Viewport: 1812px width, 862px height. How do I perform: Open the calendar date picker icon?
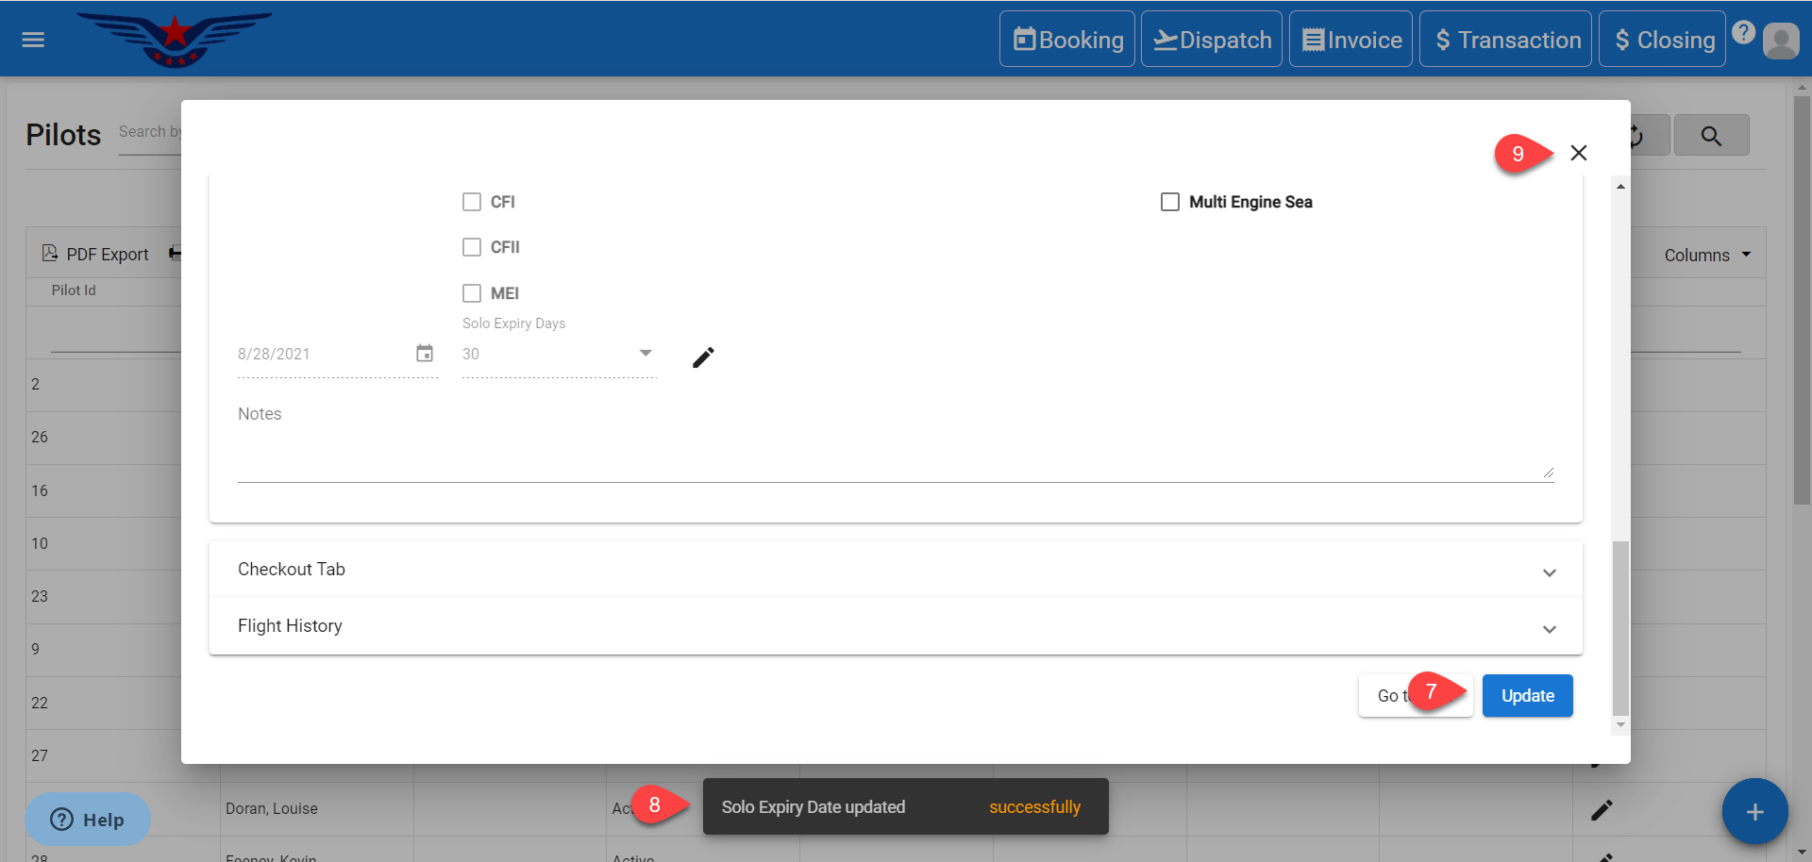tap(425, 353)
